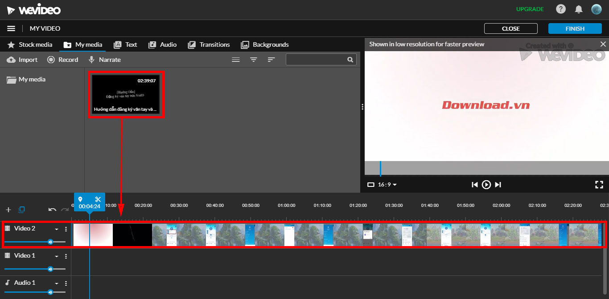Viewport: 609px width, 299px height.
Task: Open the hamburger main menu
Action: coord(11,28)
